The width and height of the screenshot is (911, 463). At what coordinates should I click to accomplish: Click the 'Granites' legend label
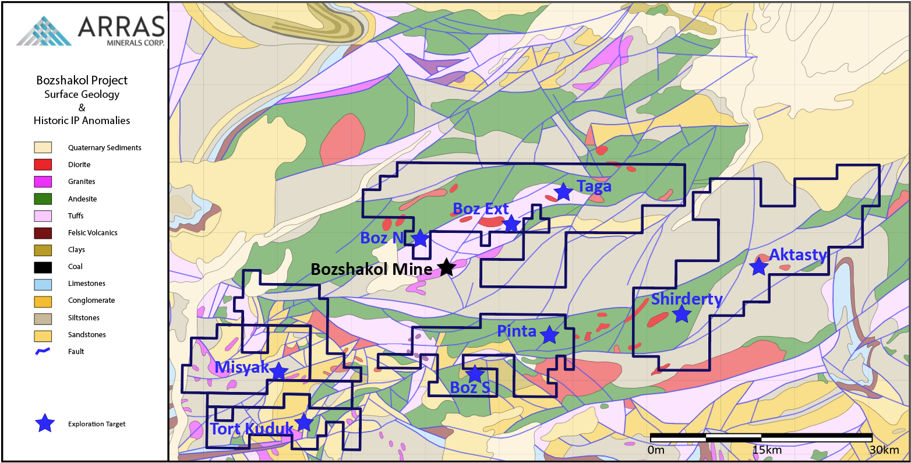pos(82,182)
